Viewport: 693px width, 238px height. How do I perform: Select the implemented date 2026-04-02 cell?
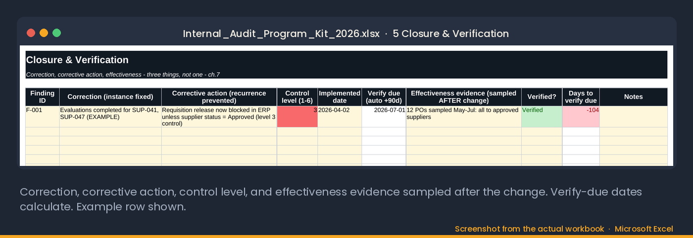click(340, 117)
